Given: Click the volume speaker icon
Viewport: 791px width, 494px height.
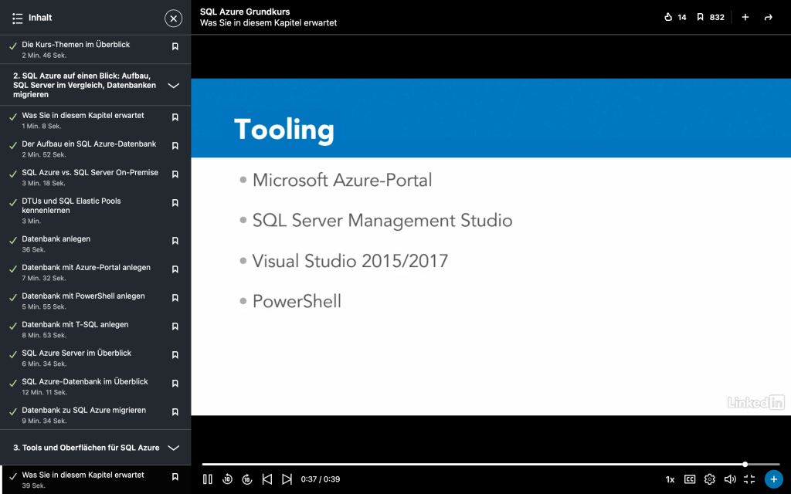Looking at the screenshot, I should coord(729,479).
